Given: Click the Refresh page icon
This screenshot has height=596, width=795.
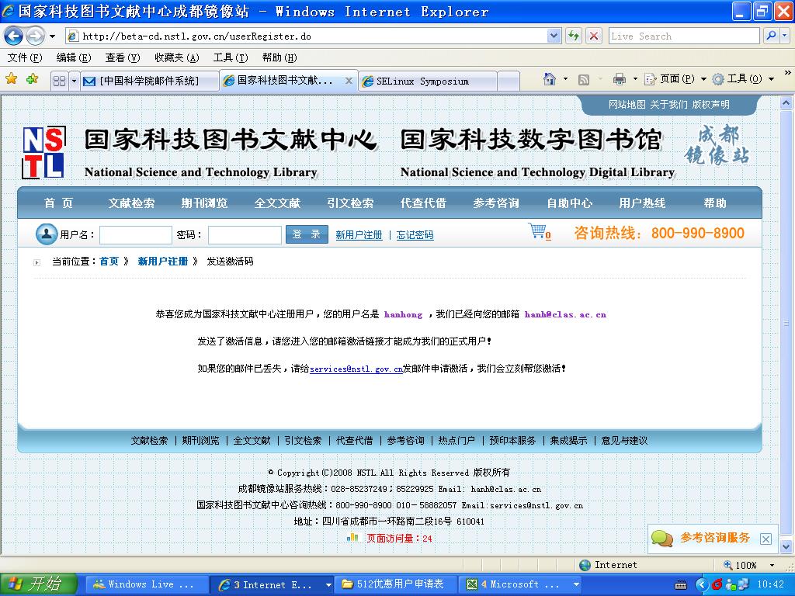Looking at the screenshot, I should tap(574, 36).
